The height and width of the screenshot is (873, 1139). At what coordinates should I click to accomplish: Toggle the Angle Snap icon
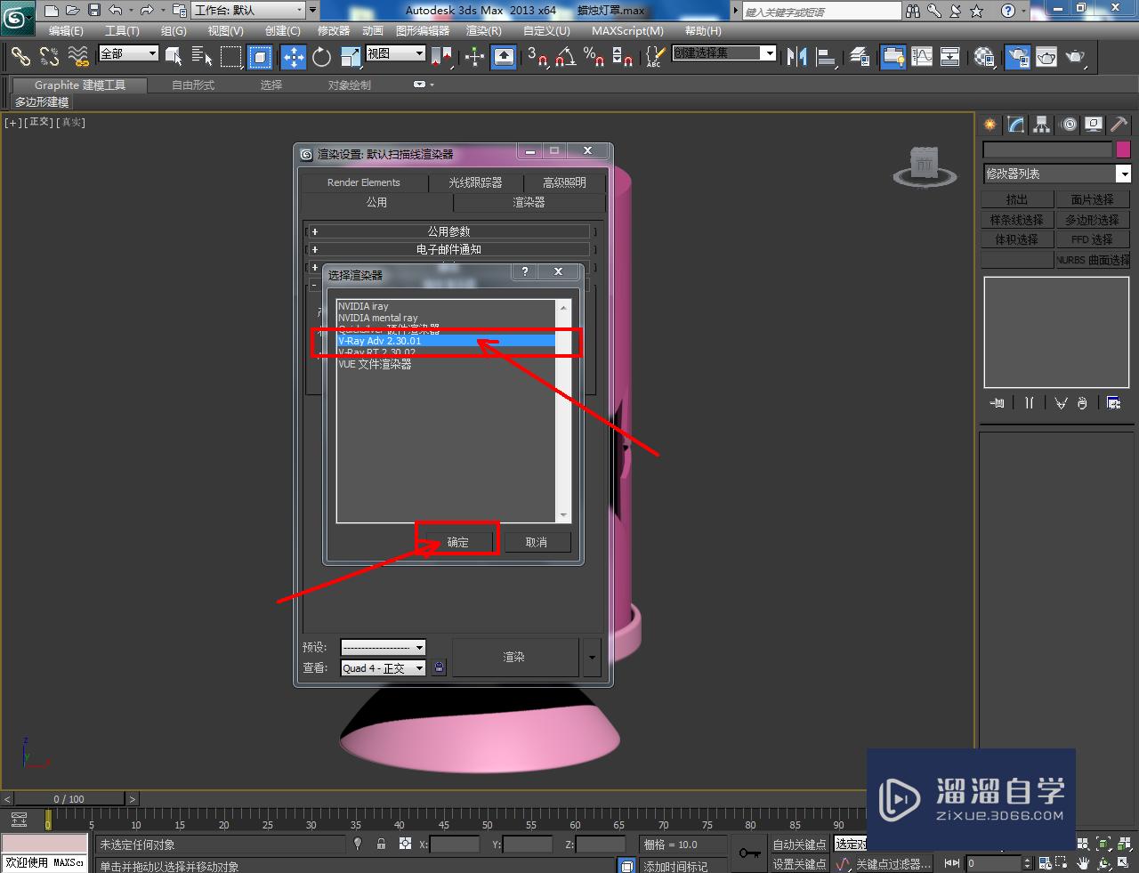click(565, 57)
